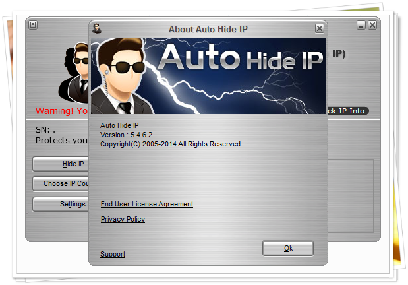Click the copyright 2005-2014 text
Image resolution: width=408 pixels, height=285 pixels.
(171, 144)
